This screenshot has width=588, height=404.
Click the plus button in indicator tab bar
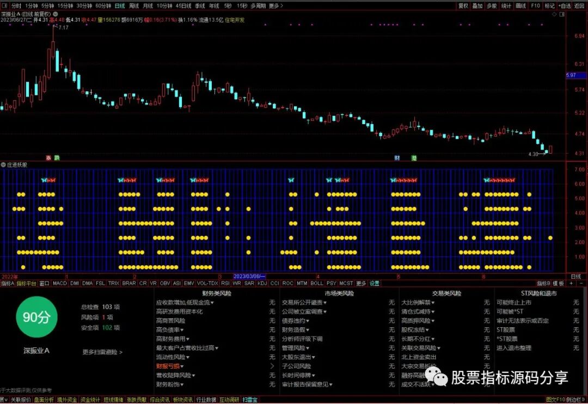click(x=571, y=284)
